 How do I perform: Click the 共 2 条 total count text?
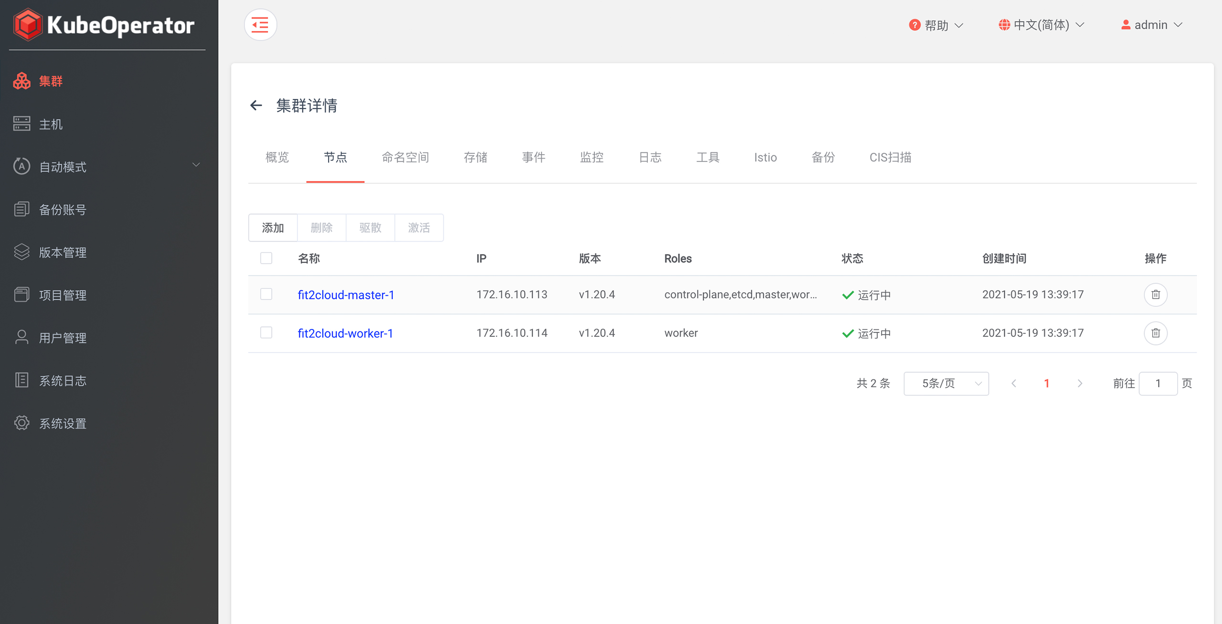pos(873,383)
